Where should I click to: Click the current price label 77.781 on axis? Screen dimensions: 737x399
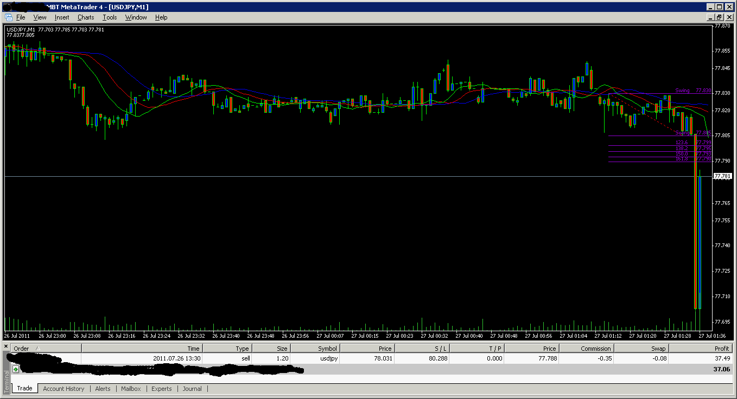(722, 176)
